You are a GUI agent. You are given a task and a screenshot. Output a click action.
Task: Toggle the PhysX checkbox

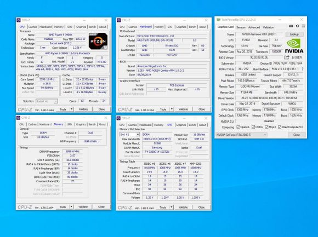point(266,127)
